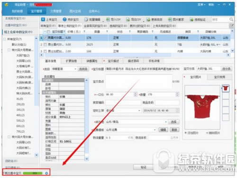Collapse the 特大码大号女装 tree node
The height and width of the screenshot is (178, 237).
pos(9,137)
